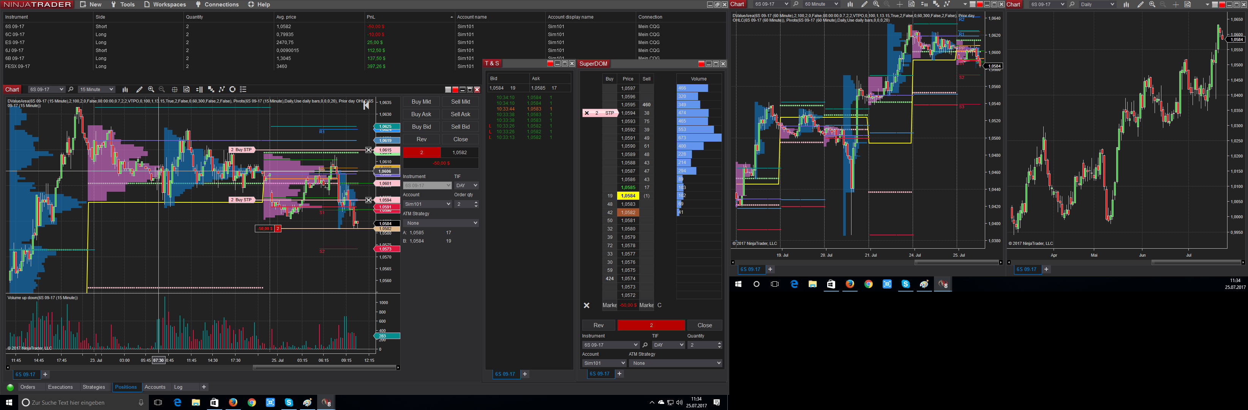The width and height of the screenshot is (1248, 410).
Task: Open Skype from the left Windows taskbar
Action: point(289,402)
